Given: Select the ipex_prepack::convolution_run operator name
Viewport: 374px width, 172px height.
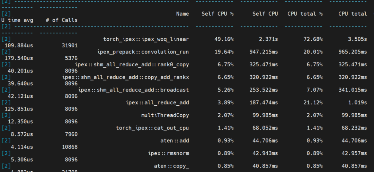Looking at the screenshot, I should [x=143, y=52].
